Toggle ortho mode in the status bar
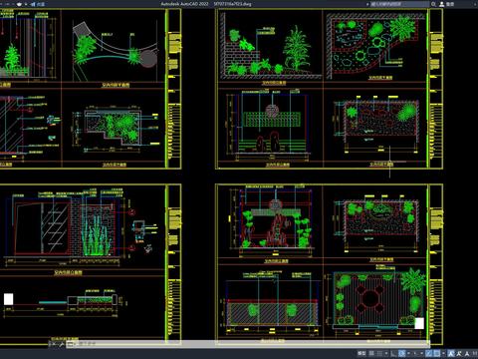Viewport: 478px width, 359px height. [x=392, y=353]
